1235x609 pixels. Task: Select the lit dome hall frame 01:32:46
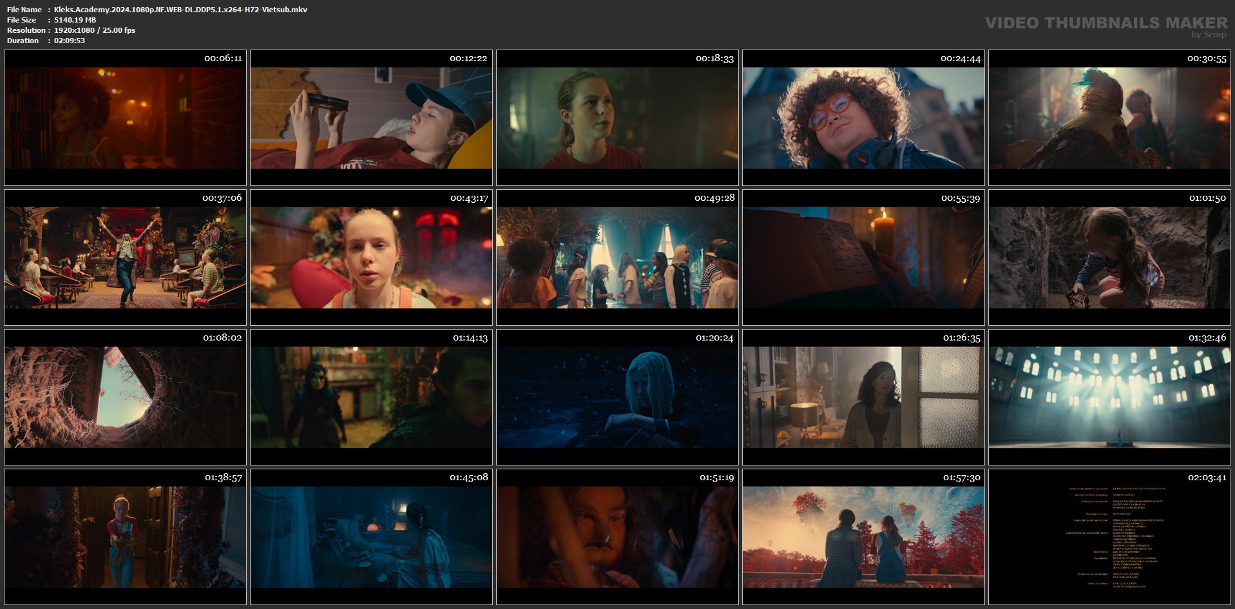coord(1109,397)
